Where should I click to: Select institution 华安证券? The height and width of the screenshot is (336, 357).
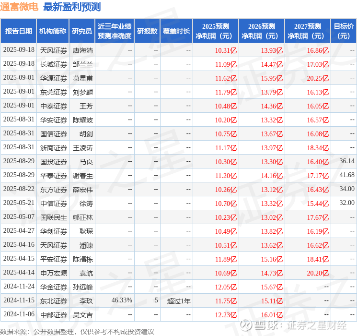click(54, 120)
